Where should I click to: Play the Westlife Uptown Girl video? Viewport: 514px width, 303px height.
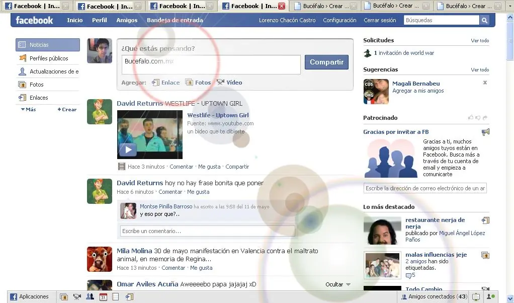(x=128, y=149)
